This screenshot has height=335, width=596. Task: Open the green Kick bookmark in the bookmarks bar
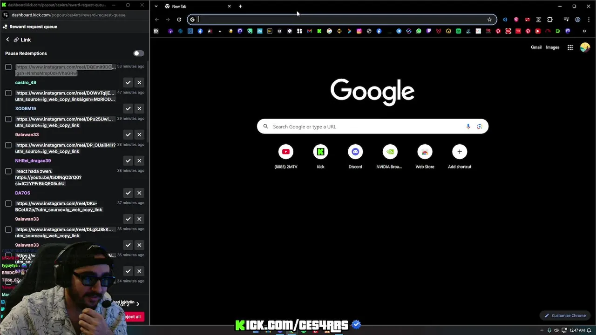(319, 31)
